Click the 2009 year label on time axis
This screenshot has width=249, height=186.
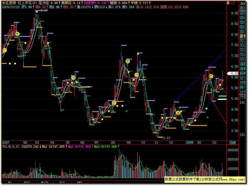(x=190, y=142)
